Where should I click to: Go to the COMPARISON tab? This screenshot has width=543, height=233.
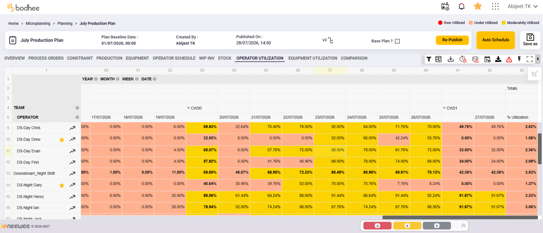[354, 58]
